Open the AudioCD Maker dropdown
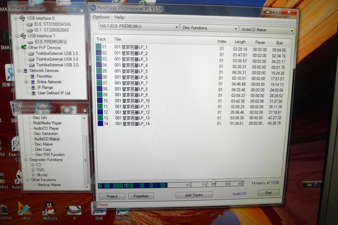338x225 pixels. 267,30
